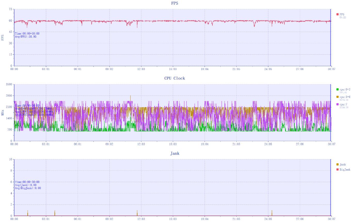The height and width of the screenshot is (222, 354).
Task: Click the Jank chart title
Action: pyautogui.click(x=175, y=153)
